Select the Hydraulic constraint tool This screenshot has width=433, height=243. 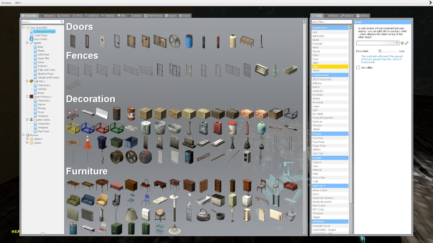330,44
